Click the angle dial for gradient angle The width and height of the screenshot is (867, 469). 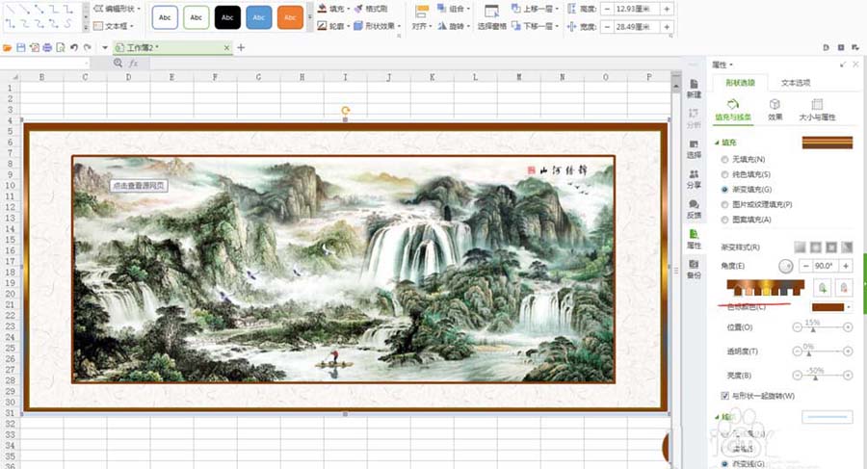coord(785,266)
